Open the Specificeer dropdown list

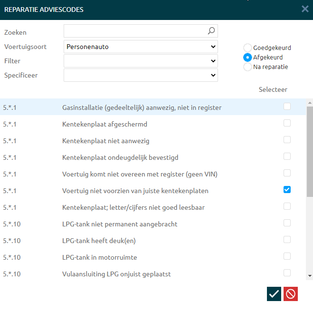point(141,75)
